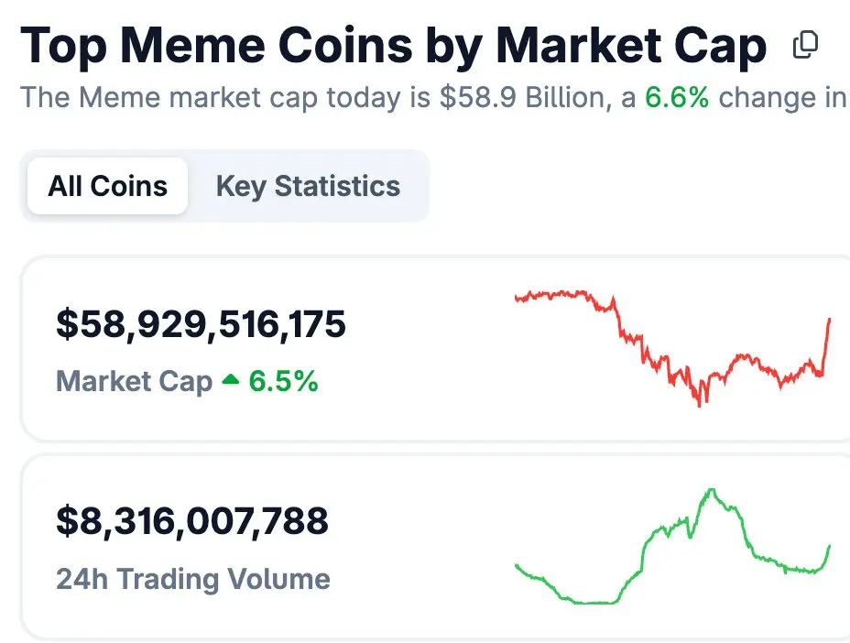Screen dimensions: 850x643
Task: Open the Key Statistics tab
Action: pos(308,187)
